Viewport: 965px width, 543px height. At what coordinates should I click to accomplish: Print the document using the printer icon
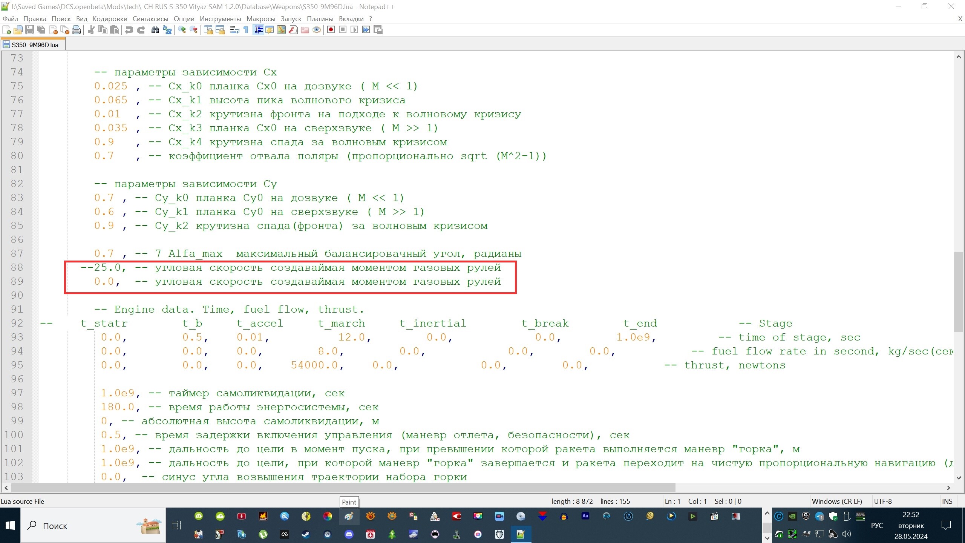[77, 30]
